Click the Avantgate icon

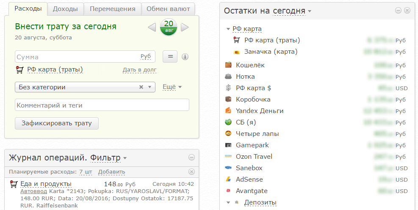(x=228, y=191)
